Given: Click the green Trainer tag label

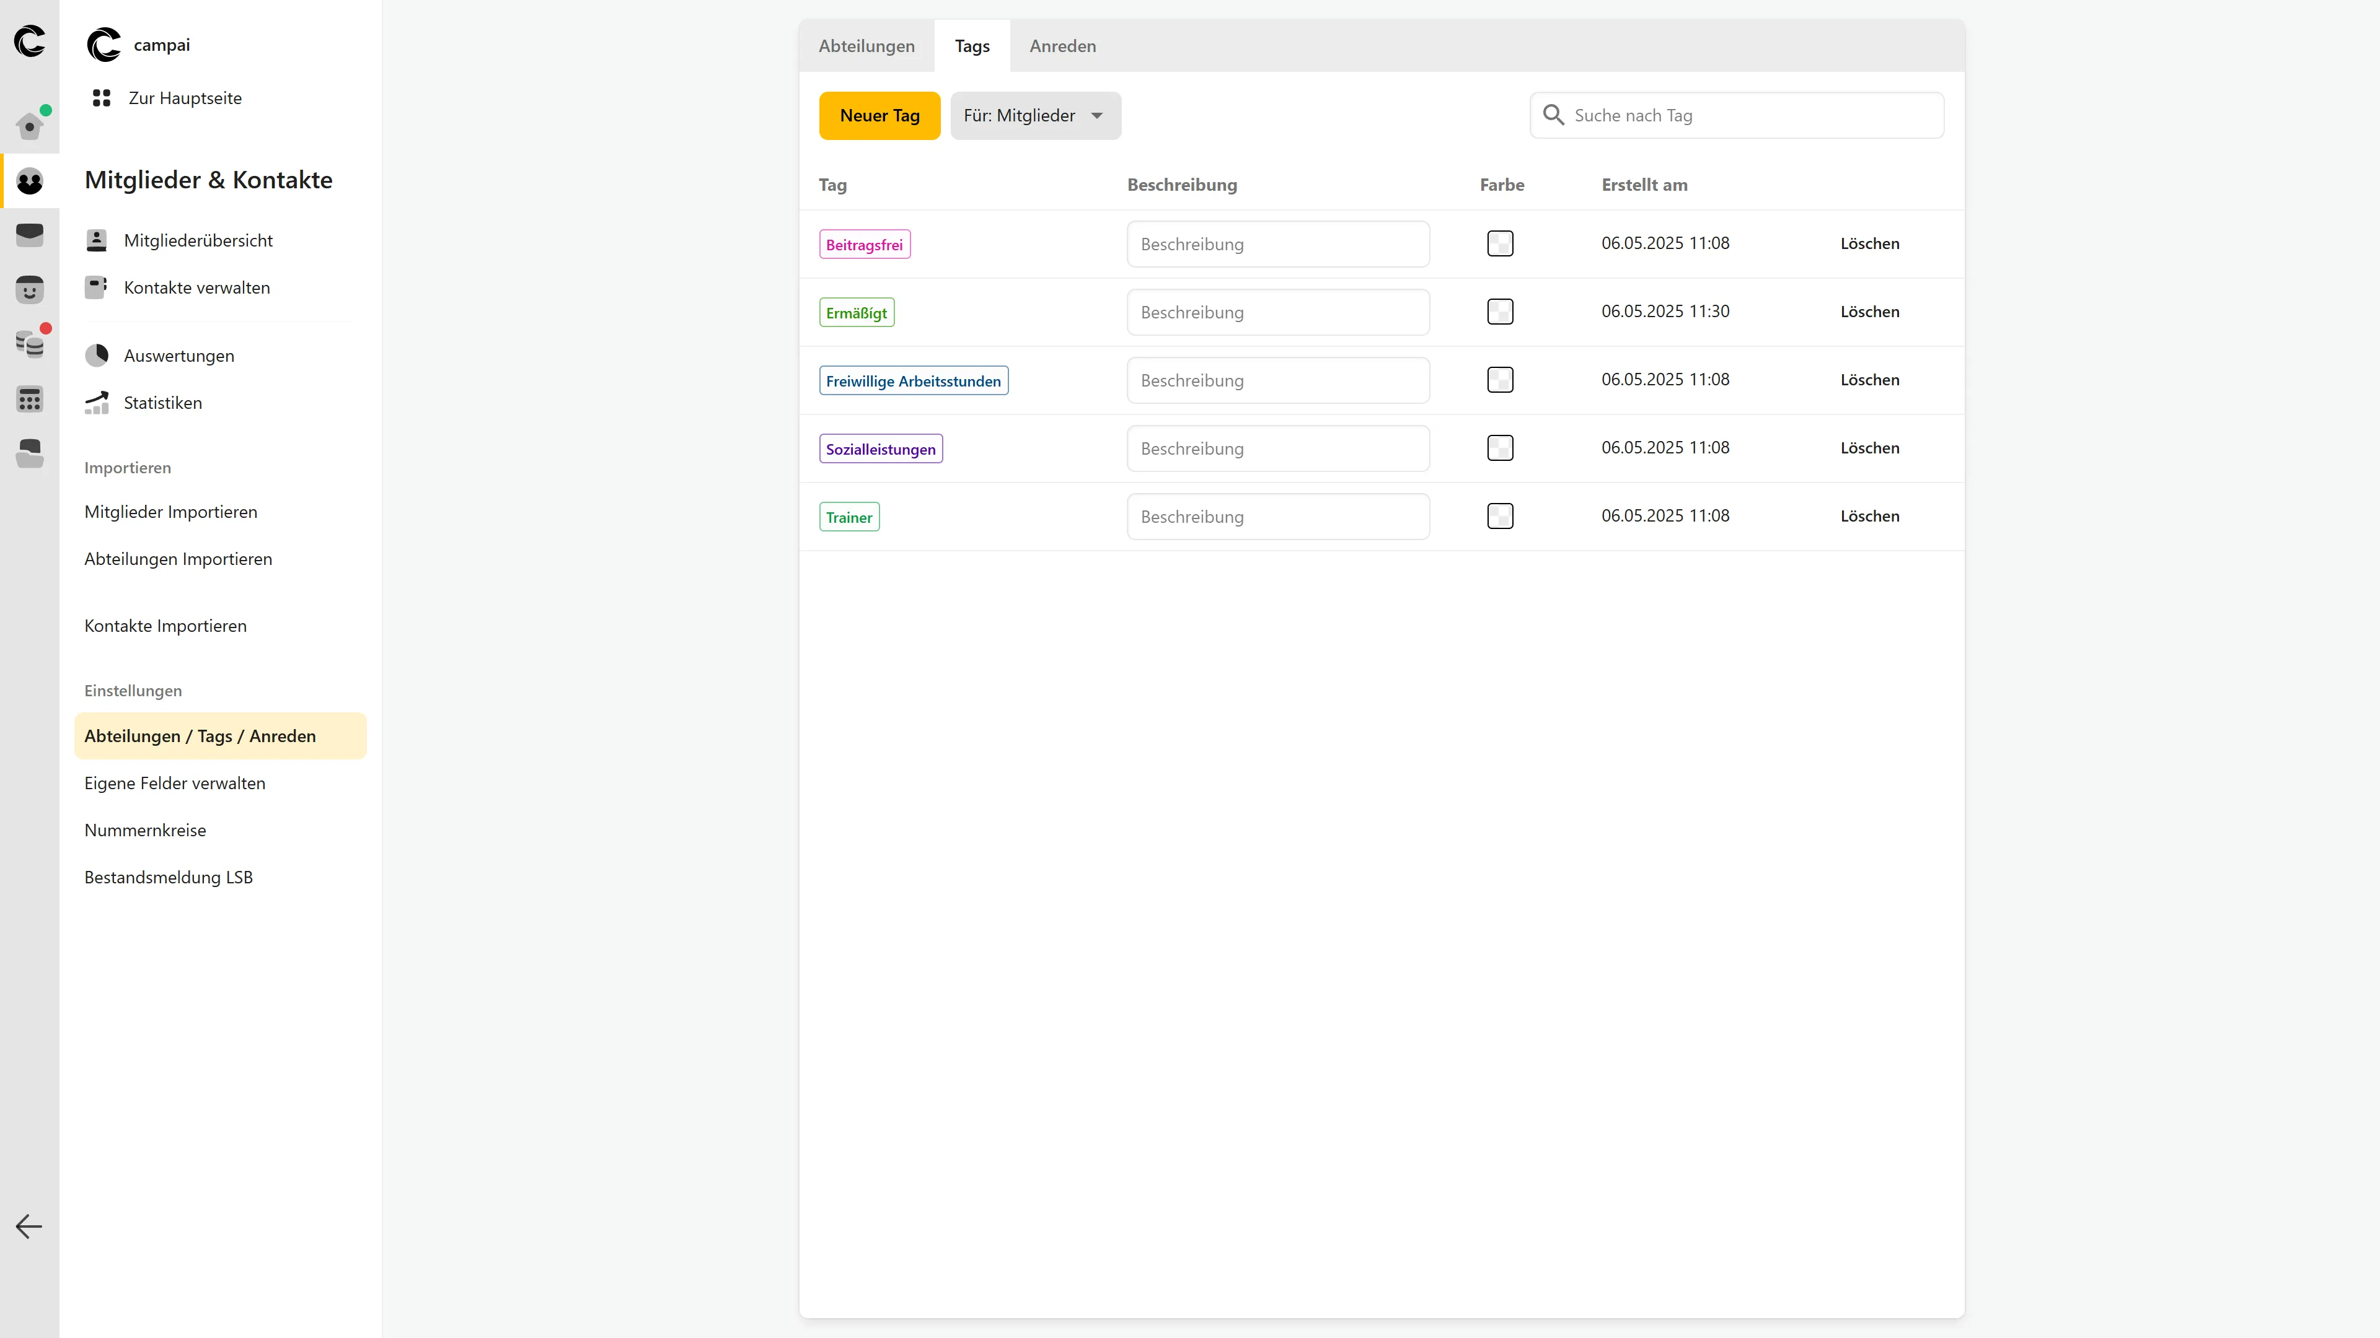Looking at the screenshot, I should pyautogui.click(x=849, y=517).
